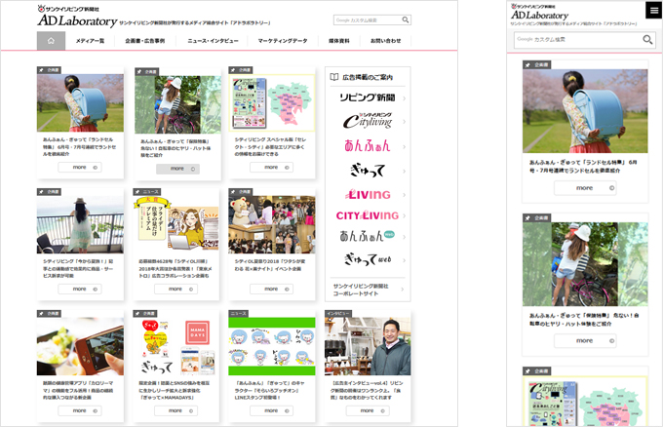Click more on the Cityliving map card
663x427 pixels.
pyautogui.click(x=271, y=168)
